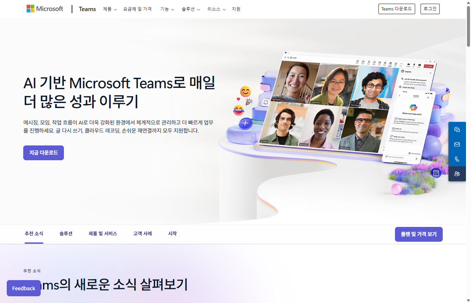Expand the 솔루션 navigation dropdown
The height and width of the screenshot is (303, 471).
(190, 9)
